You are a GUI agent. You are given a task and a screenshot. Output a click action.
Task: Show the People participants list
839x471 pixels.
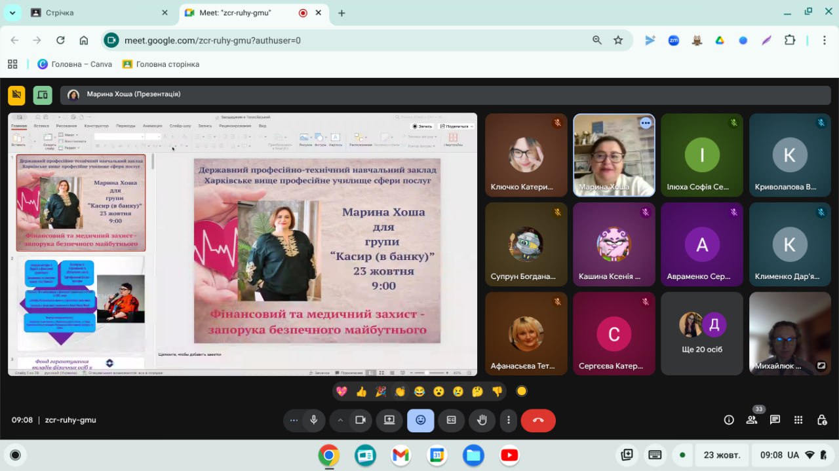point(752,420)
